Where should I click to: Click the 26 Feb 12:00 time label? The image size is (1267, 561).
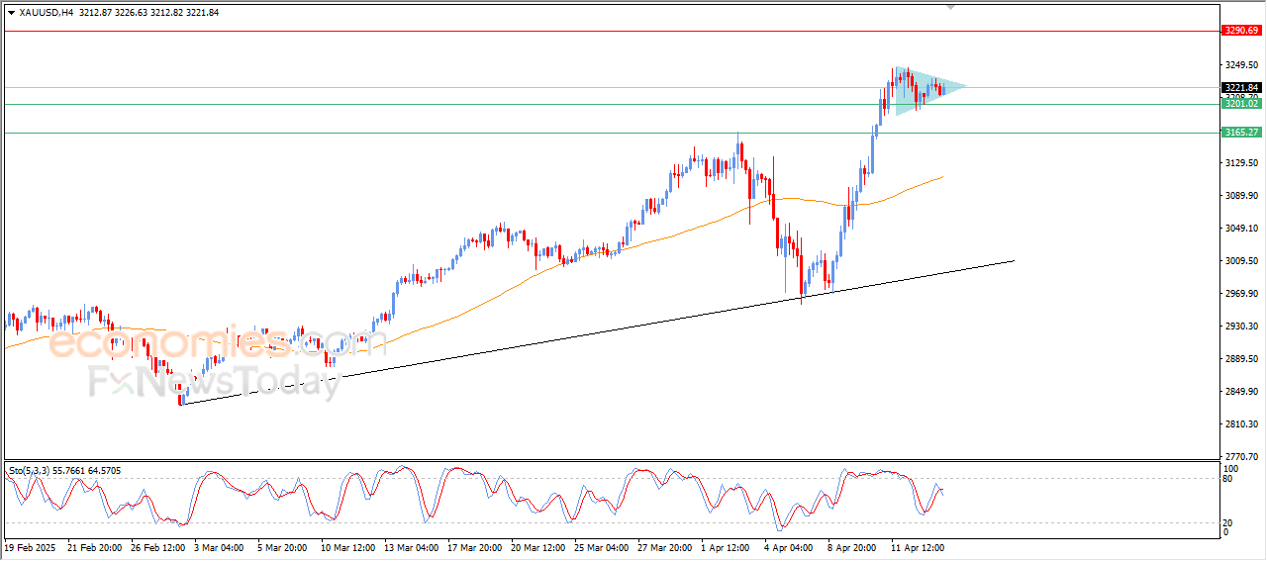157,547
